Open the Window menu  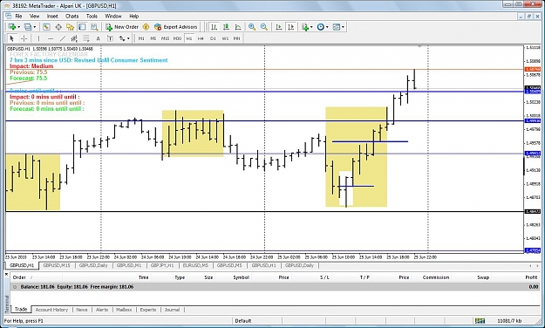point(113,16)
